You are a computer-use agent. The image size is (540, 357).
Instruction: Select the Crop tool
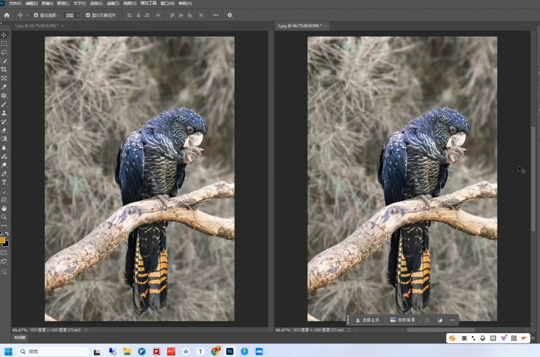[x=4, y=69]
